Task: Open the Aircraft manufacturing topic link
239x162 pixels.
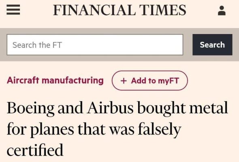Action: [55, 80]
